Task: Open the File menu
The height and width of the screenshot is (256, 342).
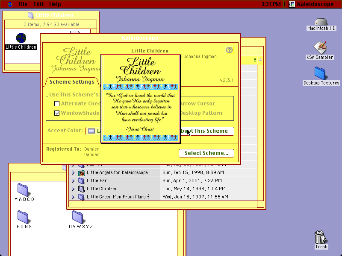Action: click(x=23, y=4)
